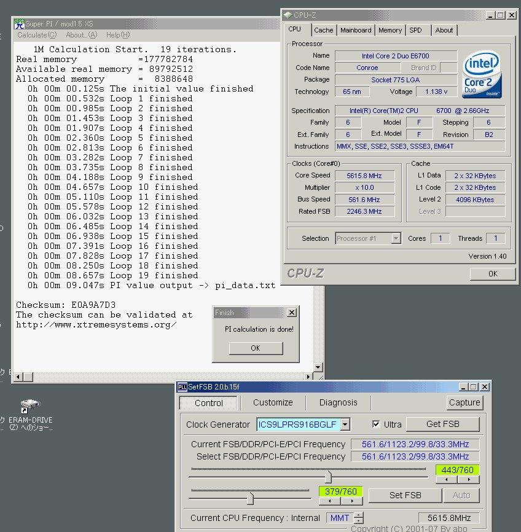Open the ERAM-DRIVE desktop shortcut icon

click(x=30, y=405)
